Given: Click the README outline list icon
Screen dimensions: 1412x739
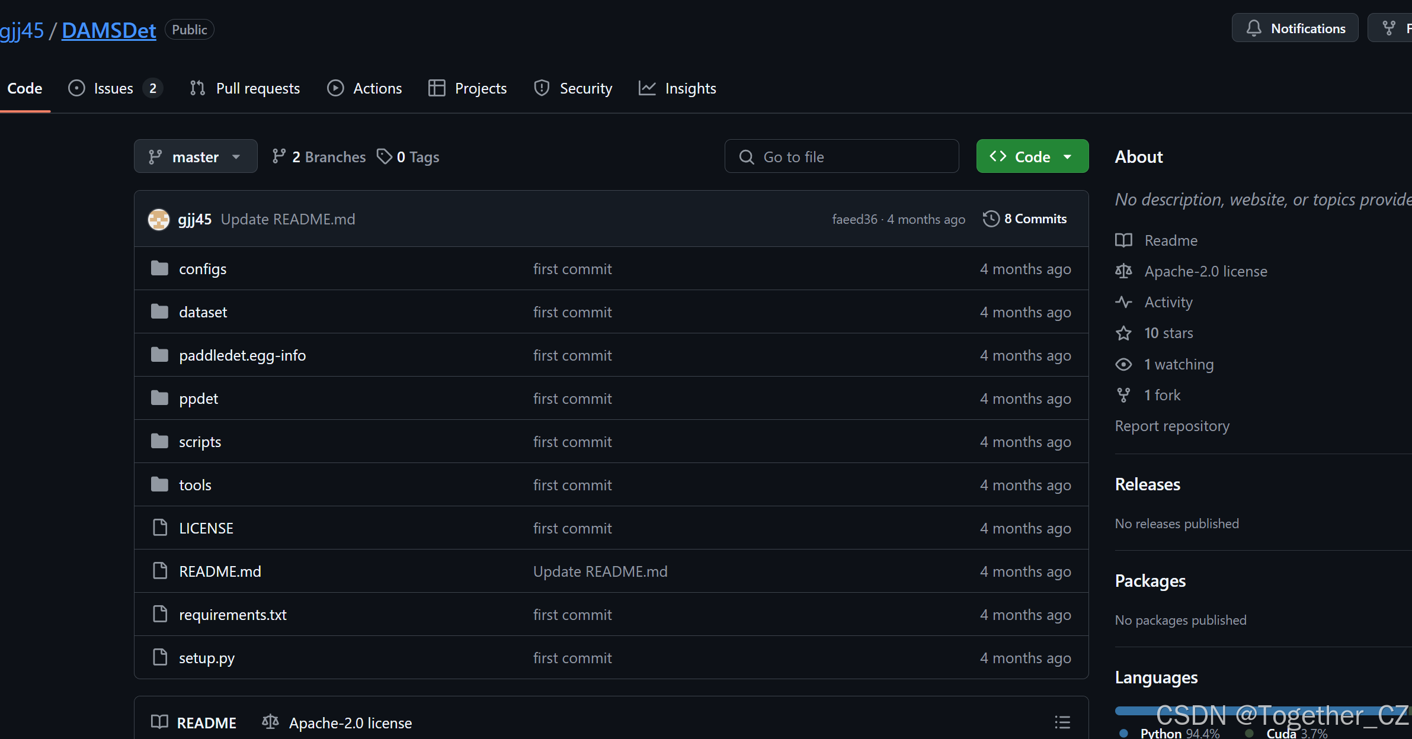Looking at the screenshot, I should pyautogui.click(x=1062, y=722).
